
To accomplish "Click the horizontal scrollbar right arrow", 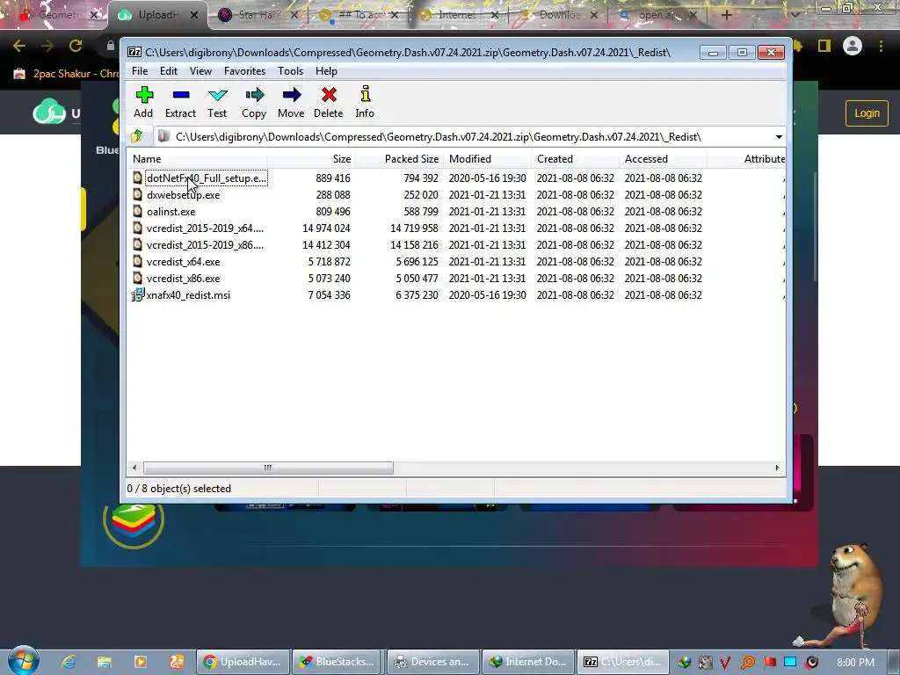I will pyautogui.click(x=777, y=468).
